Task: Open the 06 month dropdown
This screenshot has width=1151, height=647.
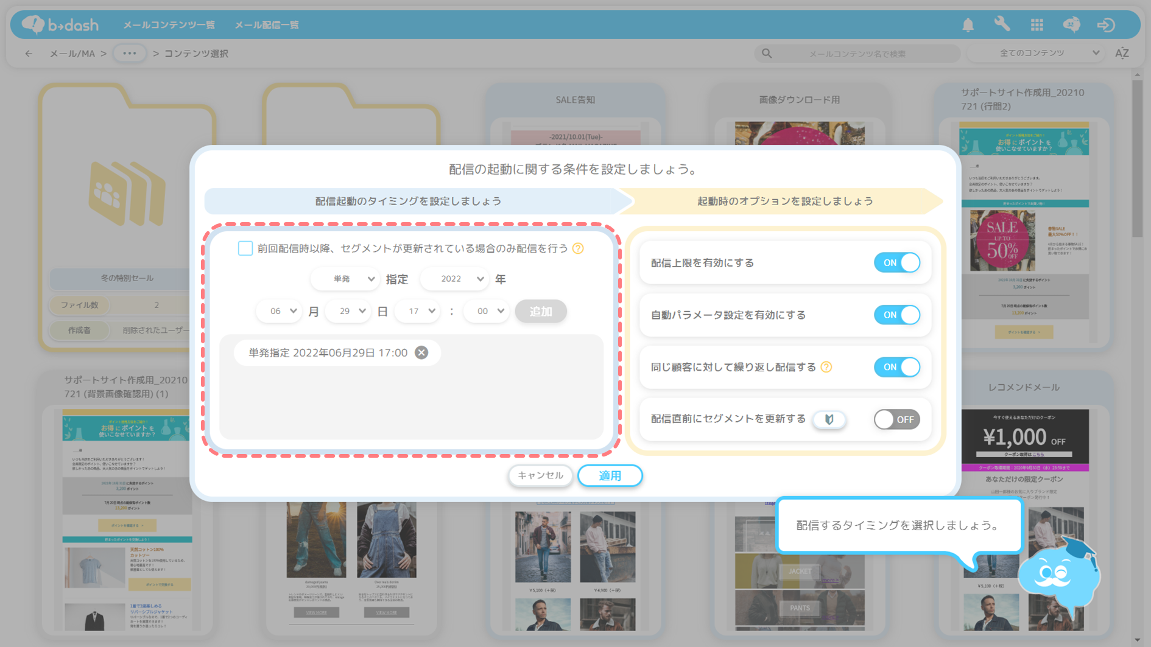Action: [x=279, y=311]
